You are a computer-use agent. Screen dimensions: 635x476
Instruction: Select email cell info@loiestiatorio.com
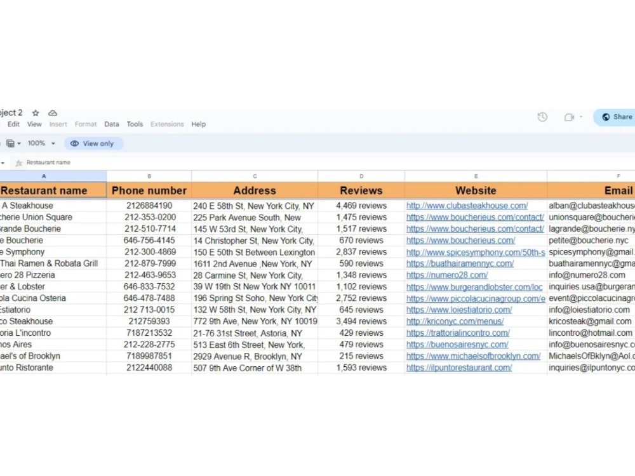coord(591,310)
